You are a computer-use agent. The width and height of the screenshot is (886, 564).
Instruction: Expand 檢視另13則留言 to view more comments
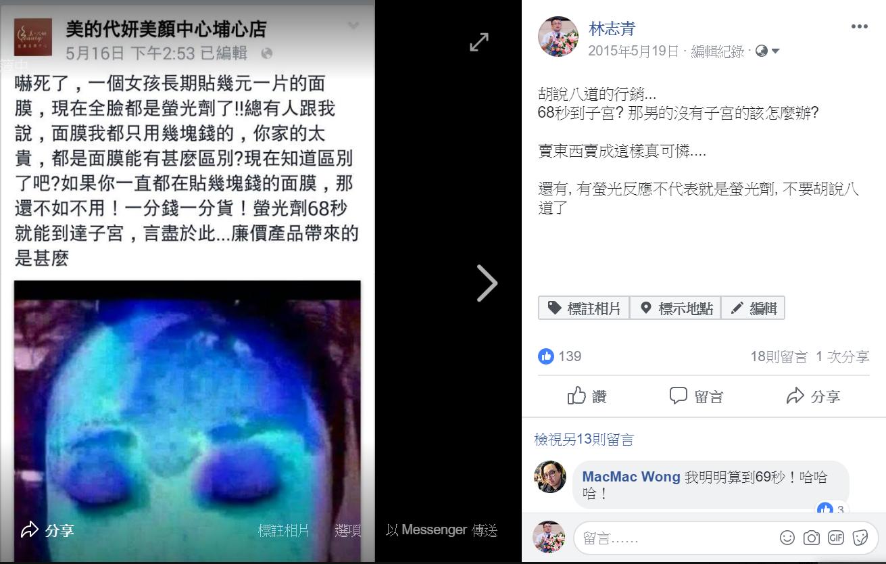click(x=585, y=440)
